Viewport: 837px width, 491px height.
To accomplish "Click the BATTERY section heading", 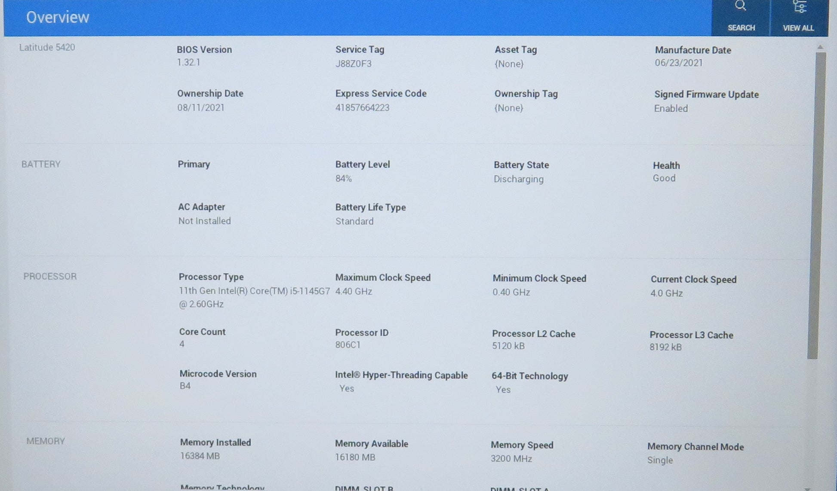I will pyautogui.click(x=41, y=164).
